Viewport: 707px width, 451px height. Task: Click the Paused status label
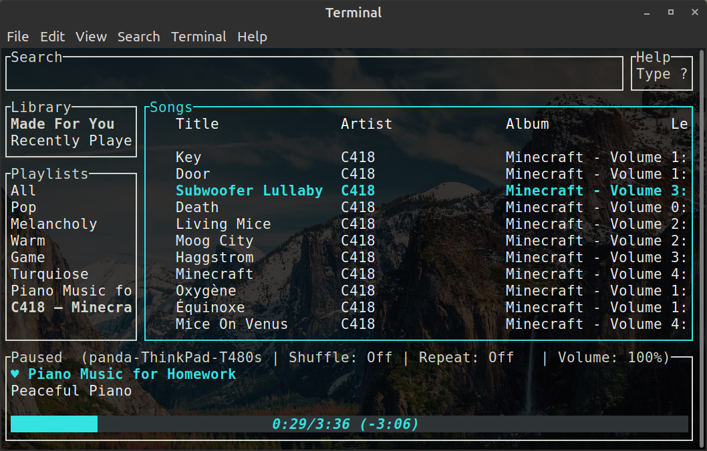(x=37, y=358)
